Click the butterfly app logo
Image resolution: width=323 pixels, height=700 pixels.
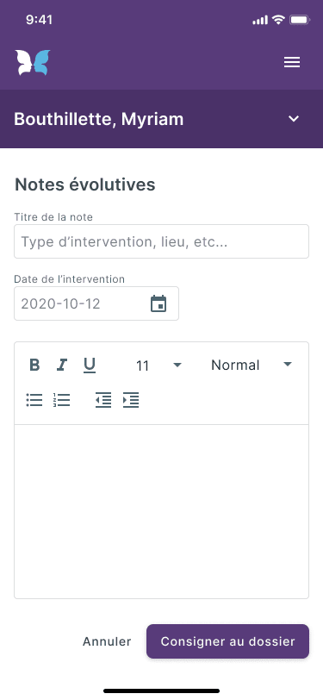(x=33, y=62)
